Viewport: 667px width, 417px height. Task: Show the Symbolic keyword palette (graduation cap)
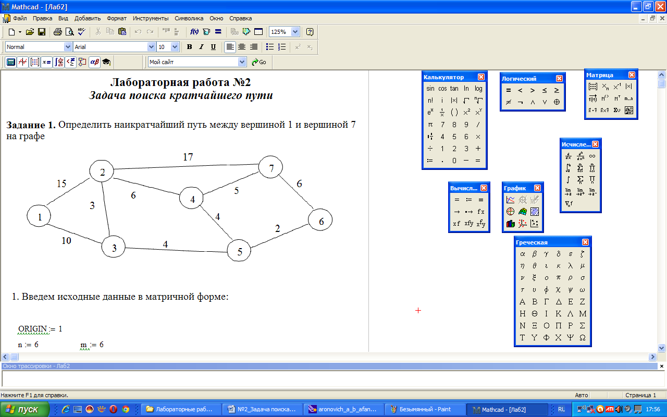coord(106,62)
